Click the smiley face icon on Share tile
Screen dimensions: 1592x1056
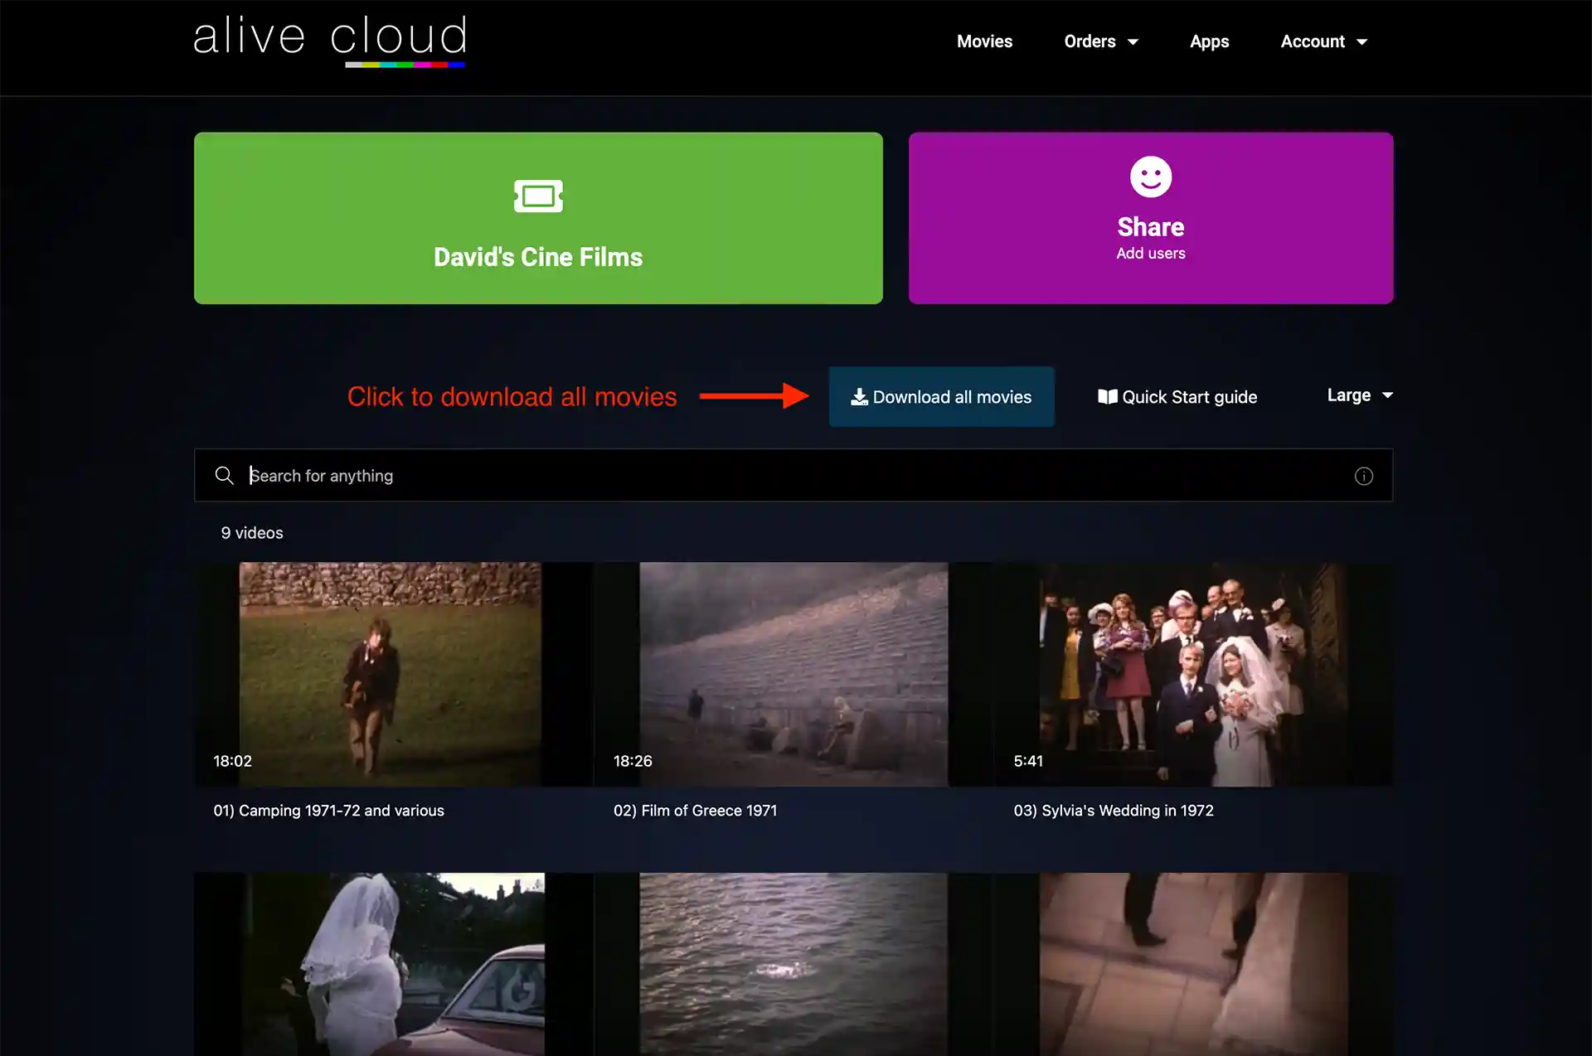tap(1151, 177)
